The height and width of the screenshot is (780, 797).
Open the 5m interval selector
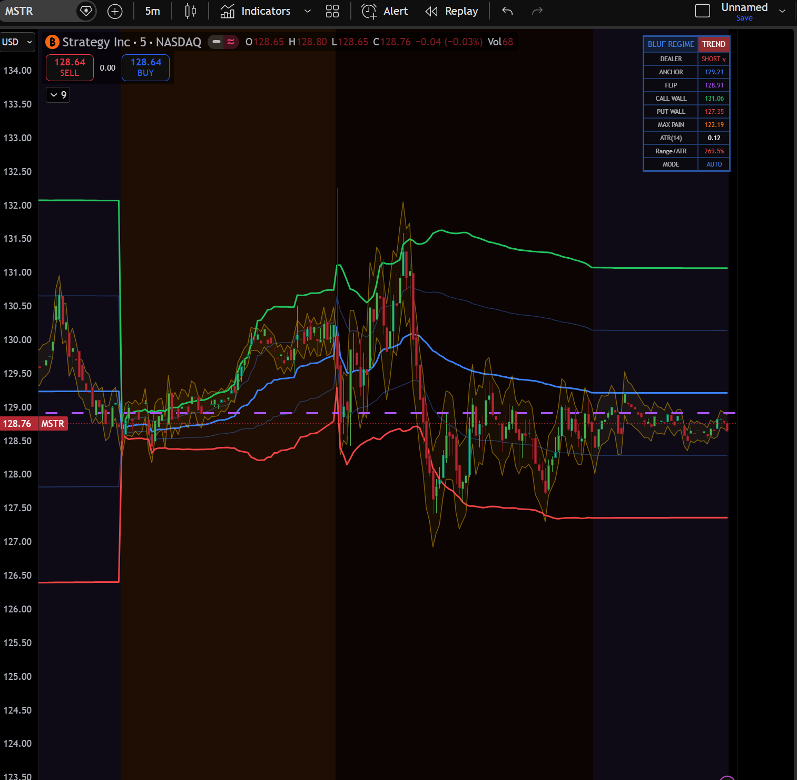(152, 11)
